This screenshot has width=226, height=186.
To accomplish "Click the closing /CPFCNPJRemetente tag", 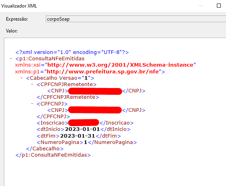I will 68,97.
